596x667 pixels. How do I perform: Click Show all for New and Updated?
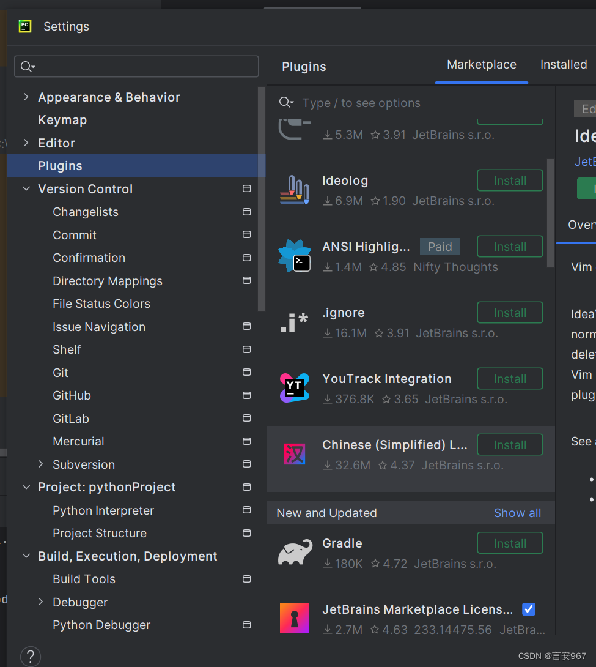(517, 513)
